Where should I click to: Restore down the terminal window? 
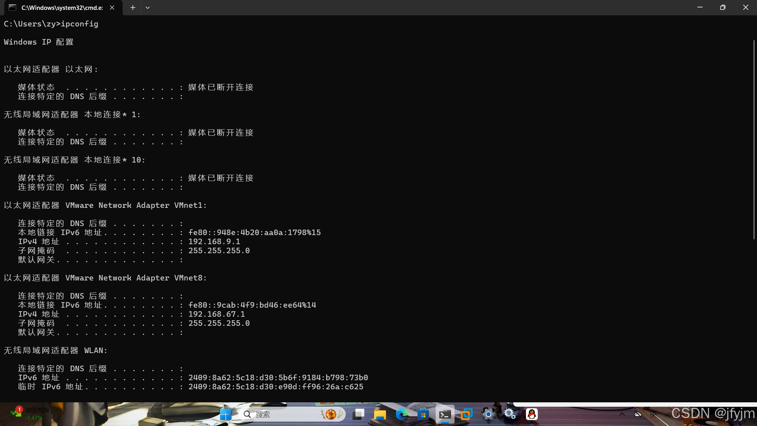tap(722, 7)
